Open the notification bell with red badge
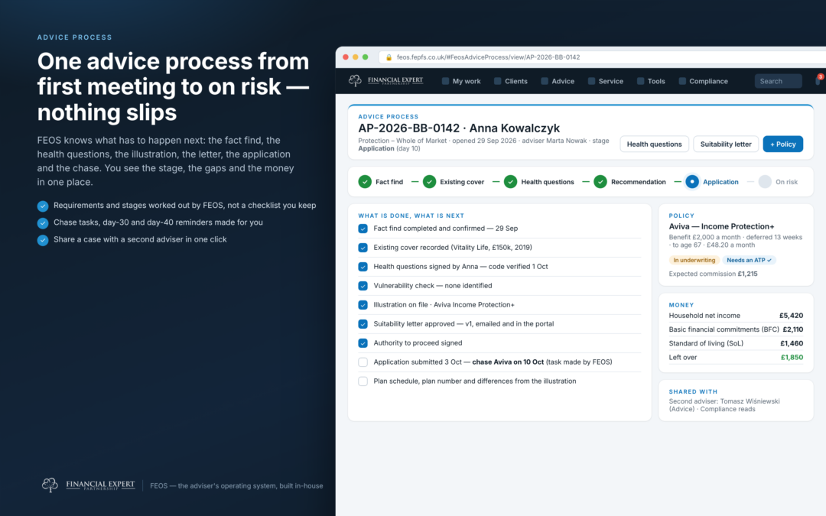826x516 pixels. [x=818, y=80]
